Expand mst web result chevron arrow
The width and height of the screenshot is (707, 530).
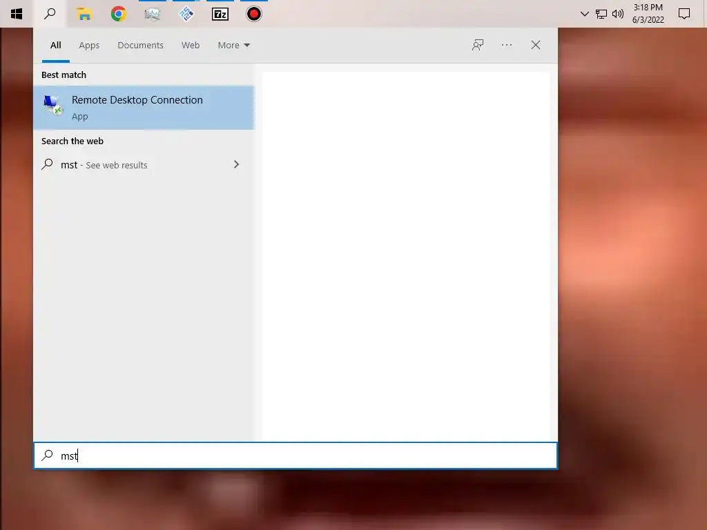point(236,164)
